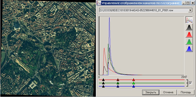Screen dimensions: 196x97
Task: Click the Отмена button
Action: pyautogui.click(x=168, y=92)
